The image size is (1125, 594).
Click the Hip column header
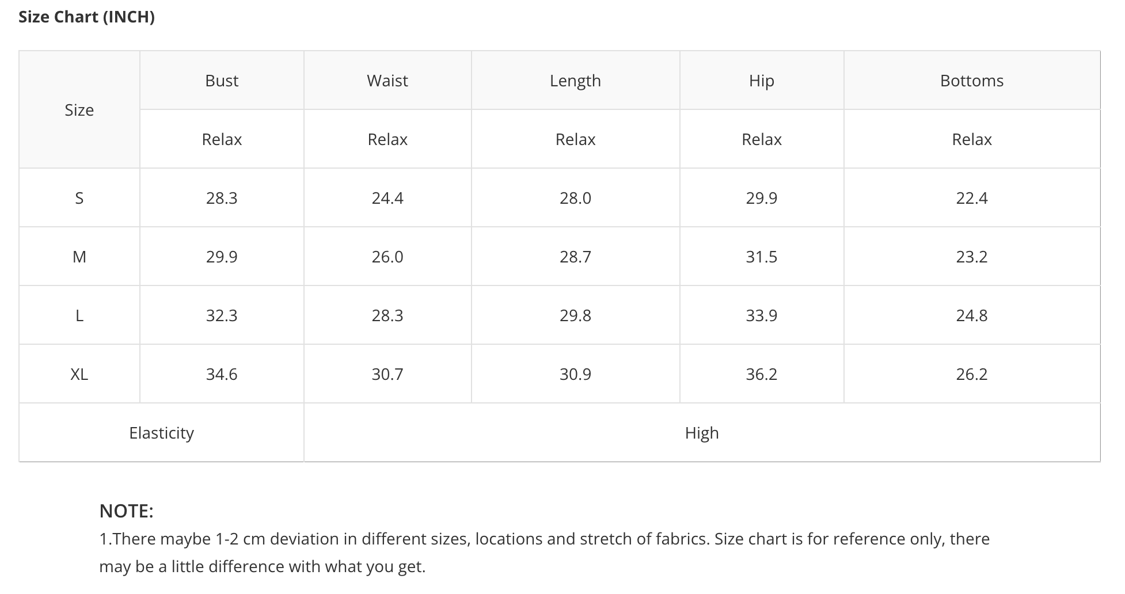click(x=761, y=81)
